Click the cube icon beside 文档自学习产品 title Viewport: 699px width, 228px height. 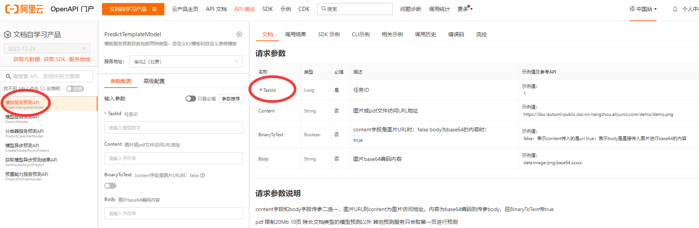tap(8, 35)
